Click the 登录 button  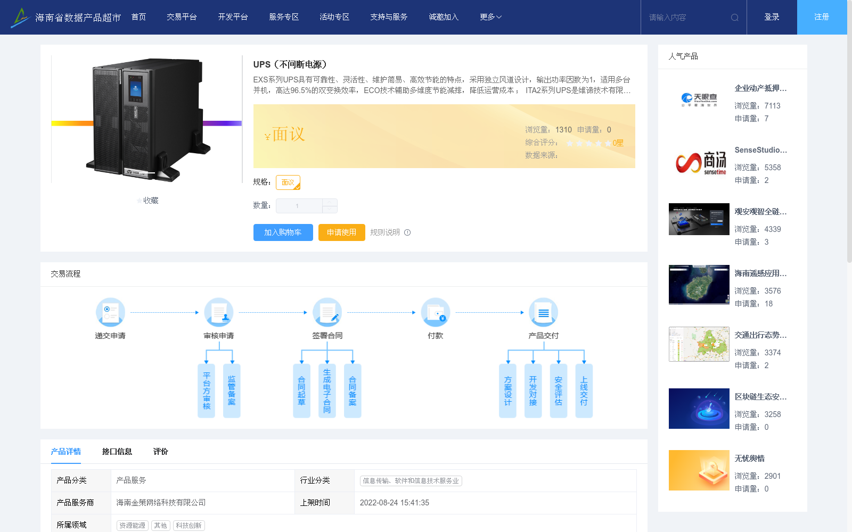pos(772,17)
